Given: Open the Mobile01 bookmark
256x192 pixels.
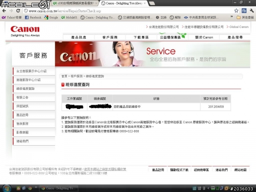Looking at the screenshot, I should point(69,17).
